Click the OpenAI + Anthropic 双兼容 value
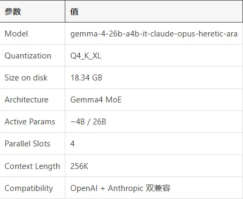 click(x=120, y=188)
